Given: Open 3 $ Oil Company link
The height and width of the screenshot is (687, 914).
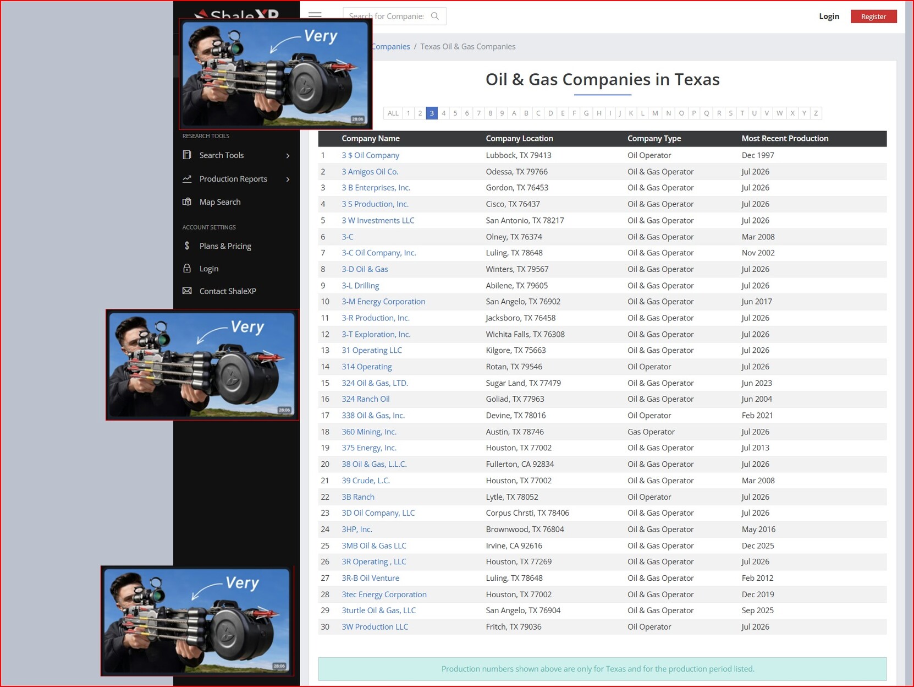Looking at the screenshot, I should [x=370, y=155].
